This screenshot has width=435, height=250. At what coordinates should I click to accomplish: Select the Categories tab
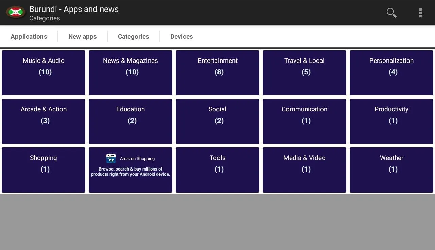click(x=134, y=36)
